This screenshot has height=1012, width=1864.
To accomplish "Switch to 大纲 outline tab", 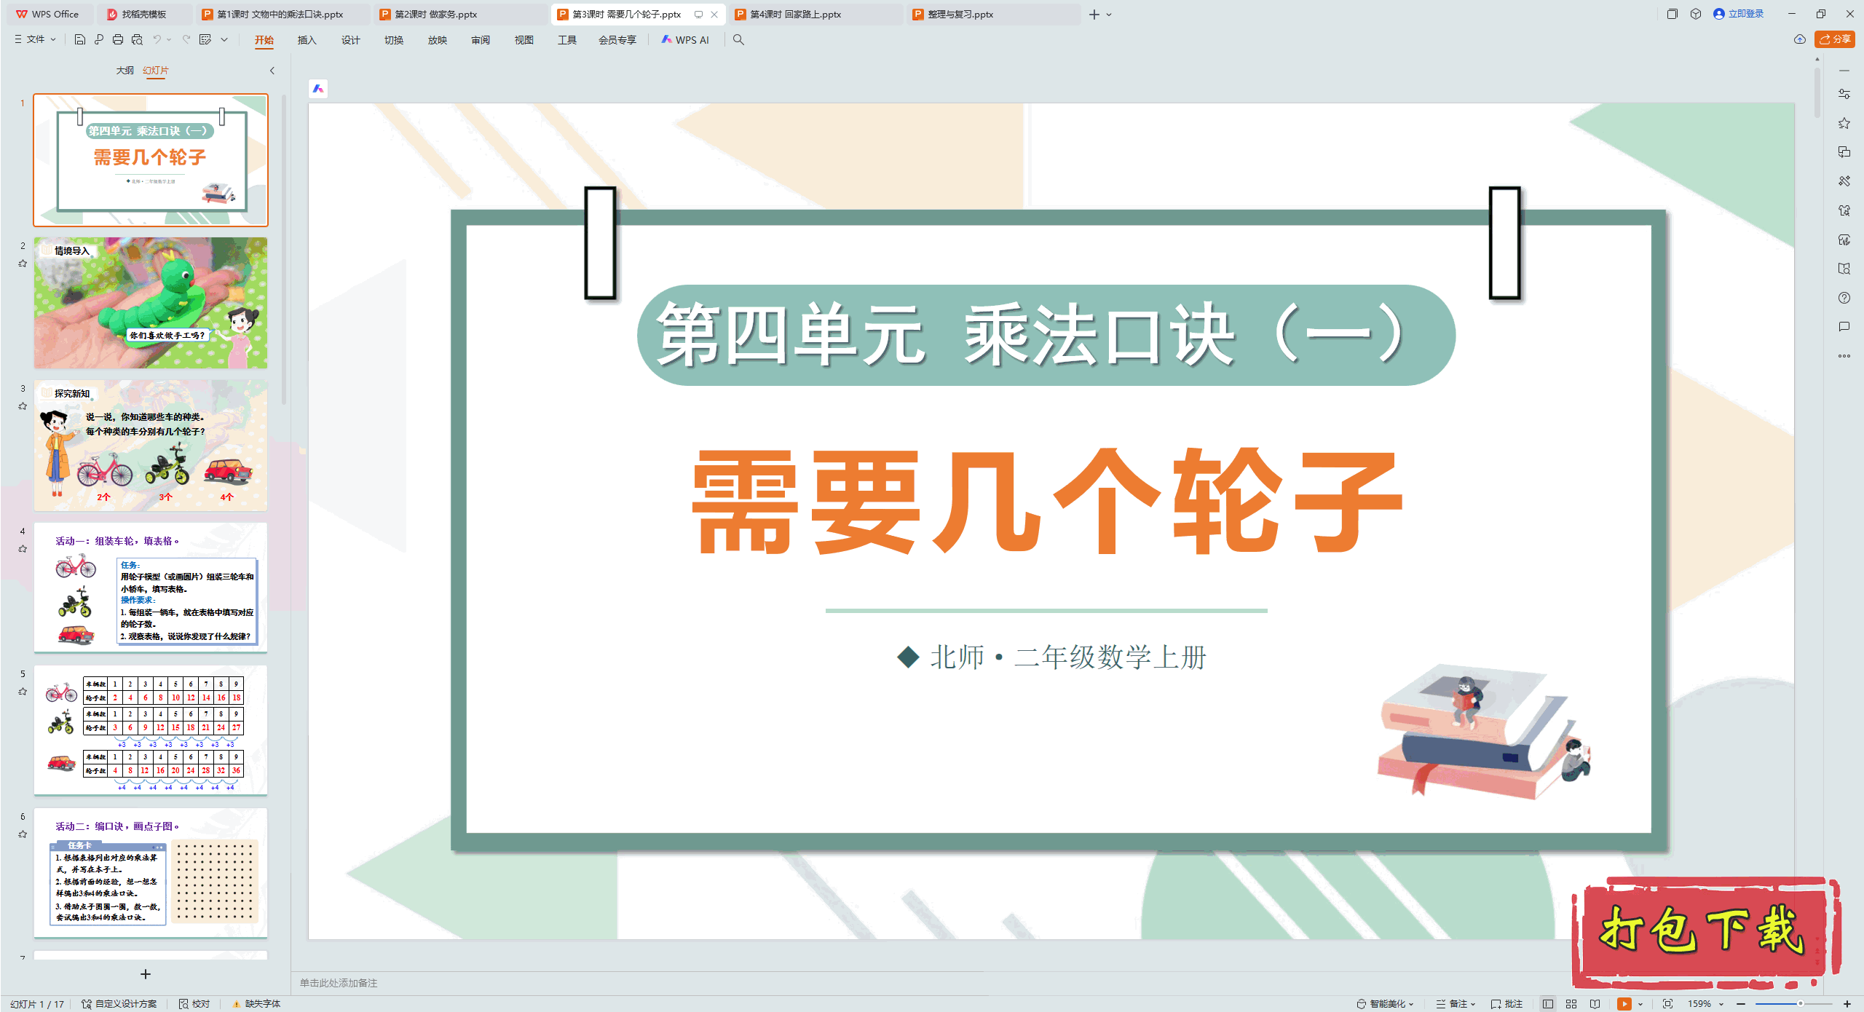I will tap(125, 70).
